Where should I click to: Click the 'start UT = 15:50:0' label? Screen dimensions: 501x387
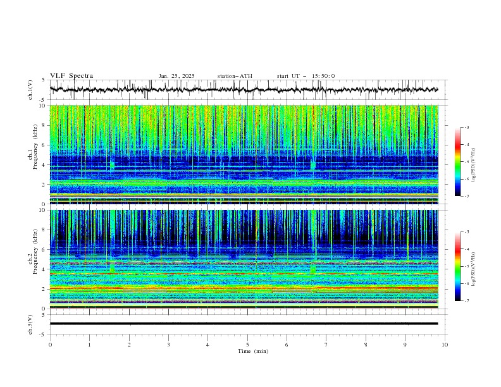pyautogui.click(x=306, y=76)
